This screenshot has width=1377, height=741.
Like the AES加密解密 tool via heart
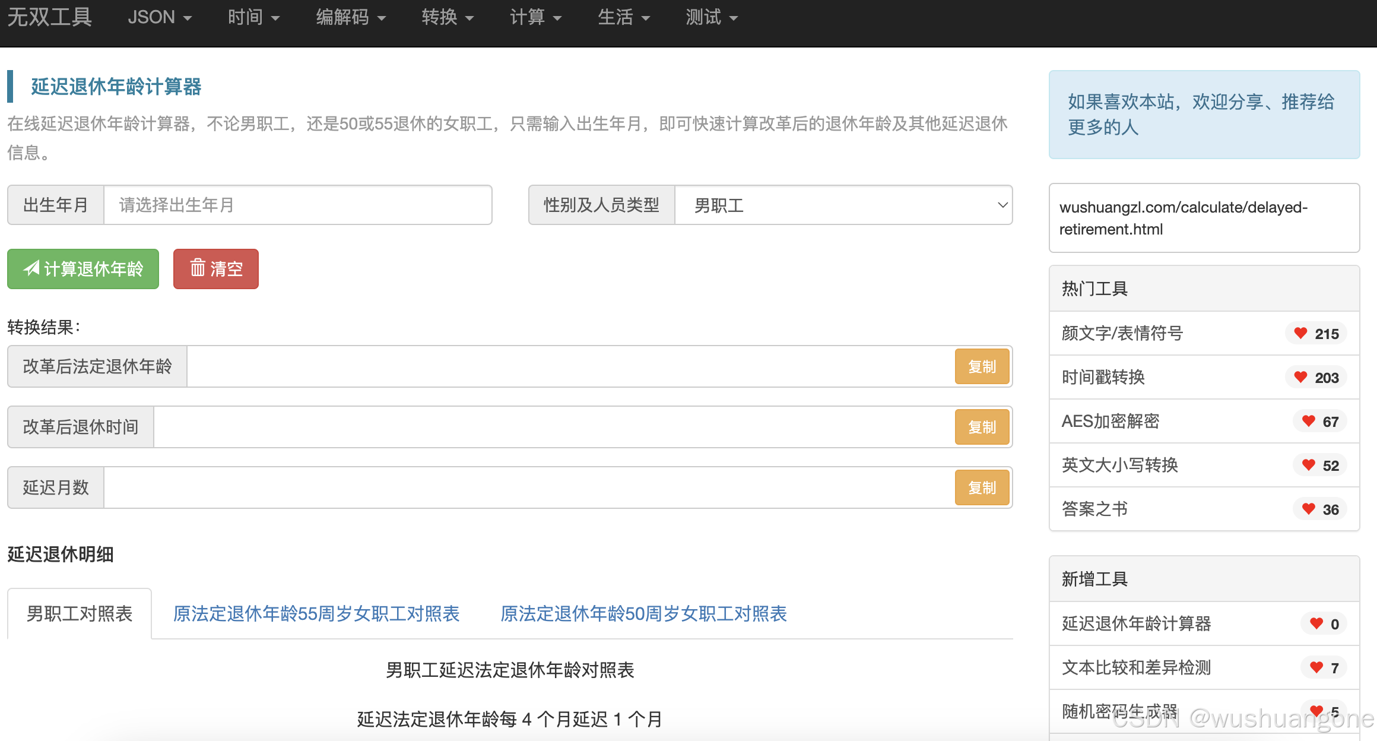point(1308,421)
